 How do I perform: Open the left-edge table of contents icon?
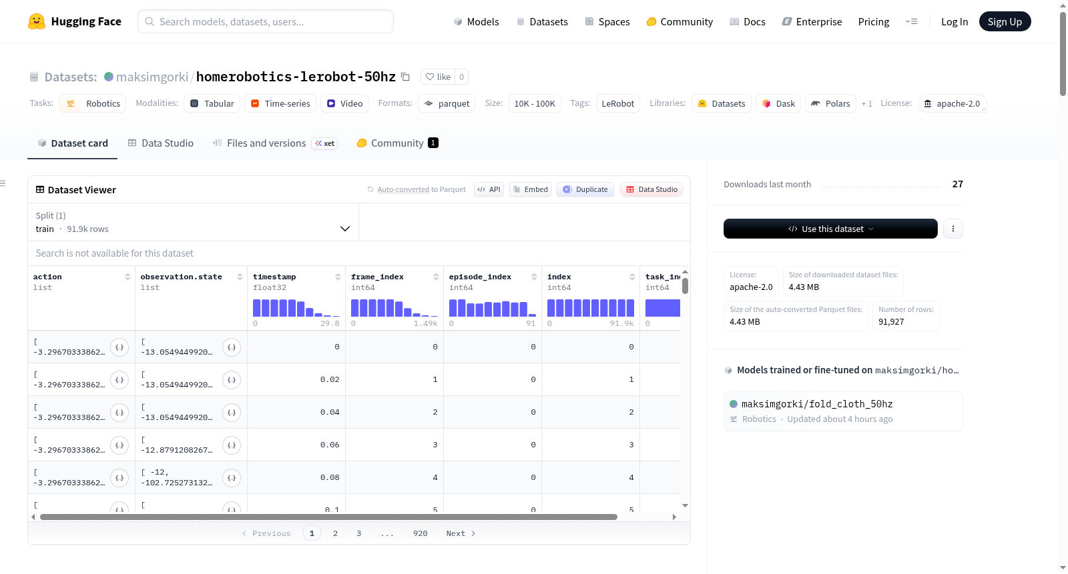(3, 183)
